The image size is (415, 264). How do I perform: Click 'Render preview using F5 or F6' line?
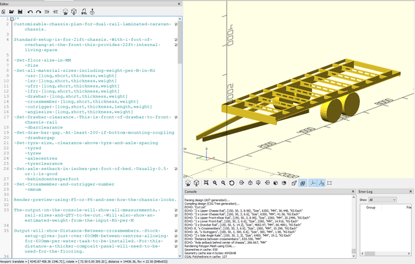point(95,200)
